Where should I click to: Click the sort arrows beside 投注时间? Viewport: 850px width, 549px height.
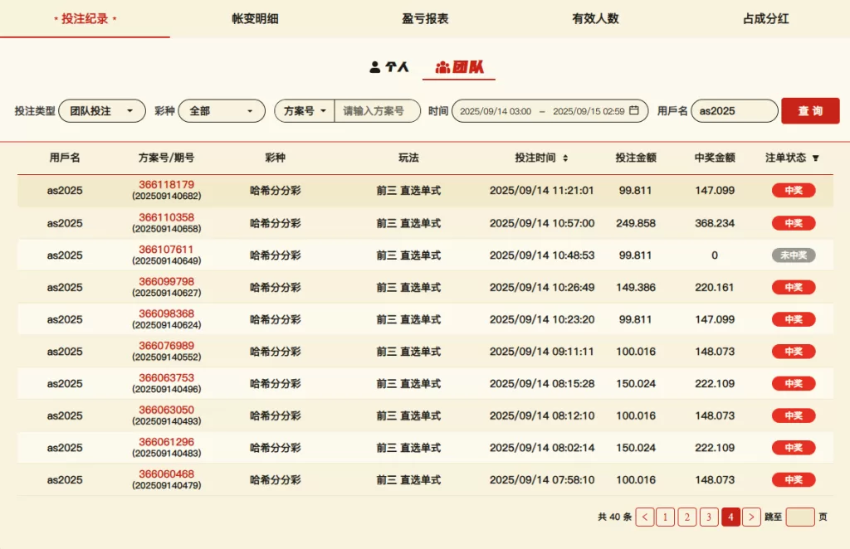[565, 158]
